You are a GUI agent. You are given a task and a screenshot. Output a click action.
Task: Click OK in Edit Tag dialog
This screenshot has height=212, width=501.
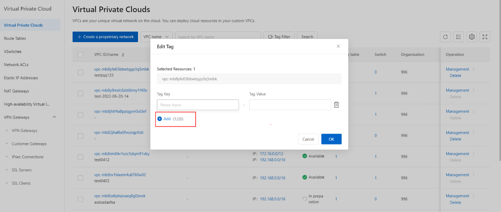click(331, 139)
